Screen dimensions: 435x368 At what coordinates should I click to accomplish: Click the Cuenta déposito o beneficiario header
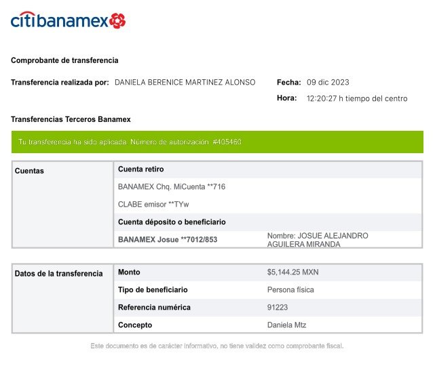(172, 222)
